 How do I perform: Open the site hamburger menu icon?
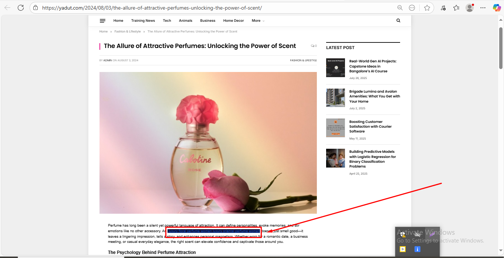[x=102, y=21]
